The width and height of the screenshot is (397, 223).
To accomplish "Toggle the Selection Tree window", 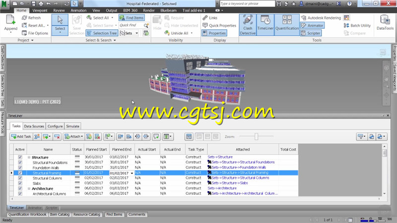I will 102,33.
